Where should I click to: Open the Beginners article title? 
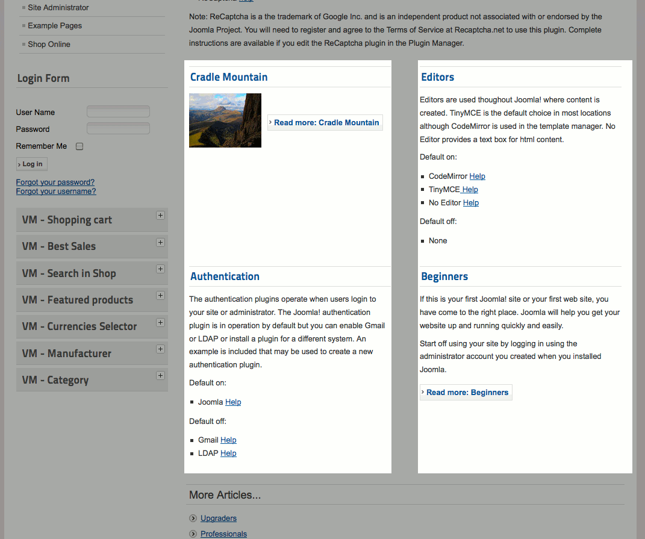(444, 276)
